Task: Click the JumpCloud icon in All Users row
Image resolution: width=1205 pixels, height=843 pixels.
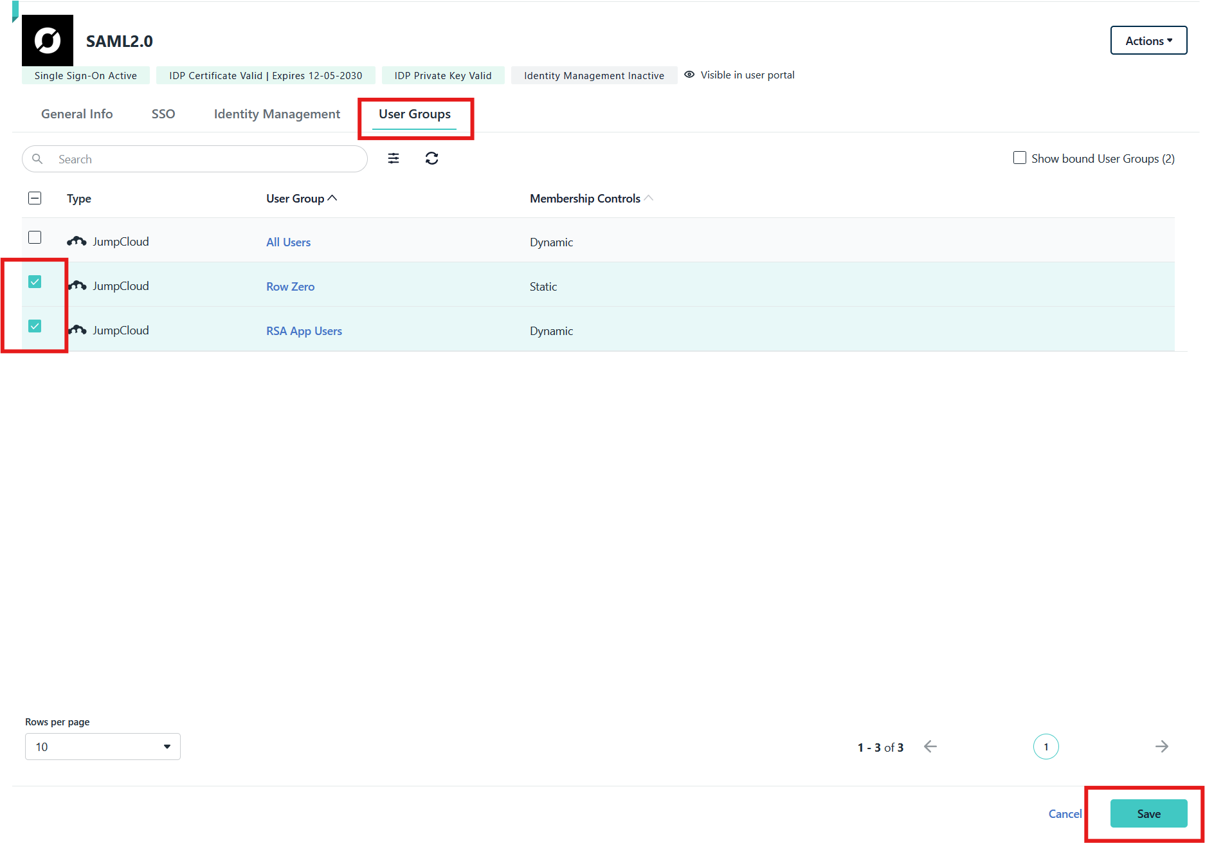Action: [77, 241]
